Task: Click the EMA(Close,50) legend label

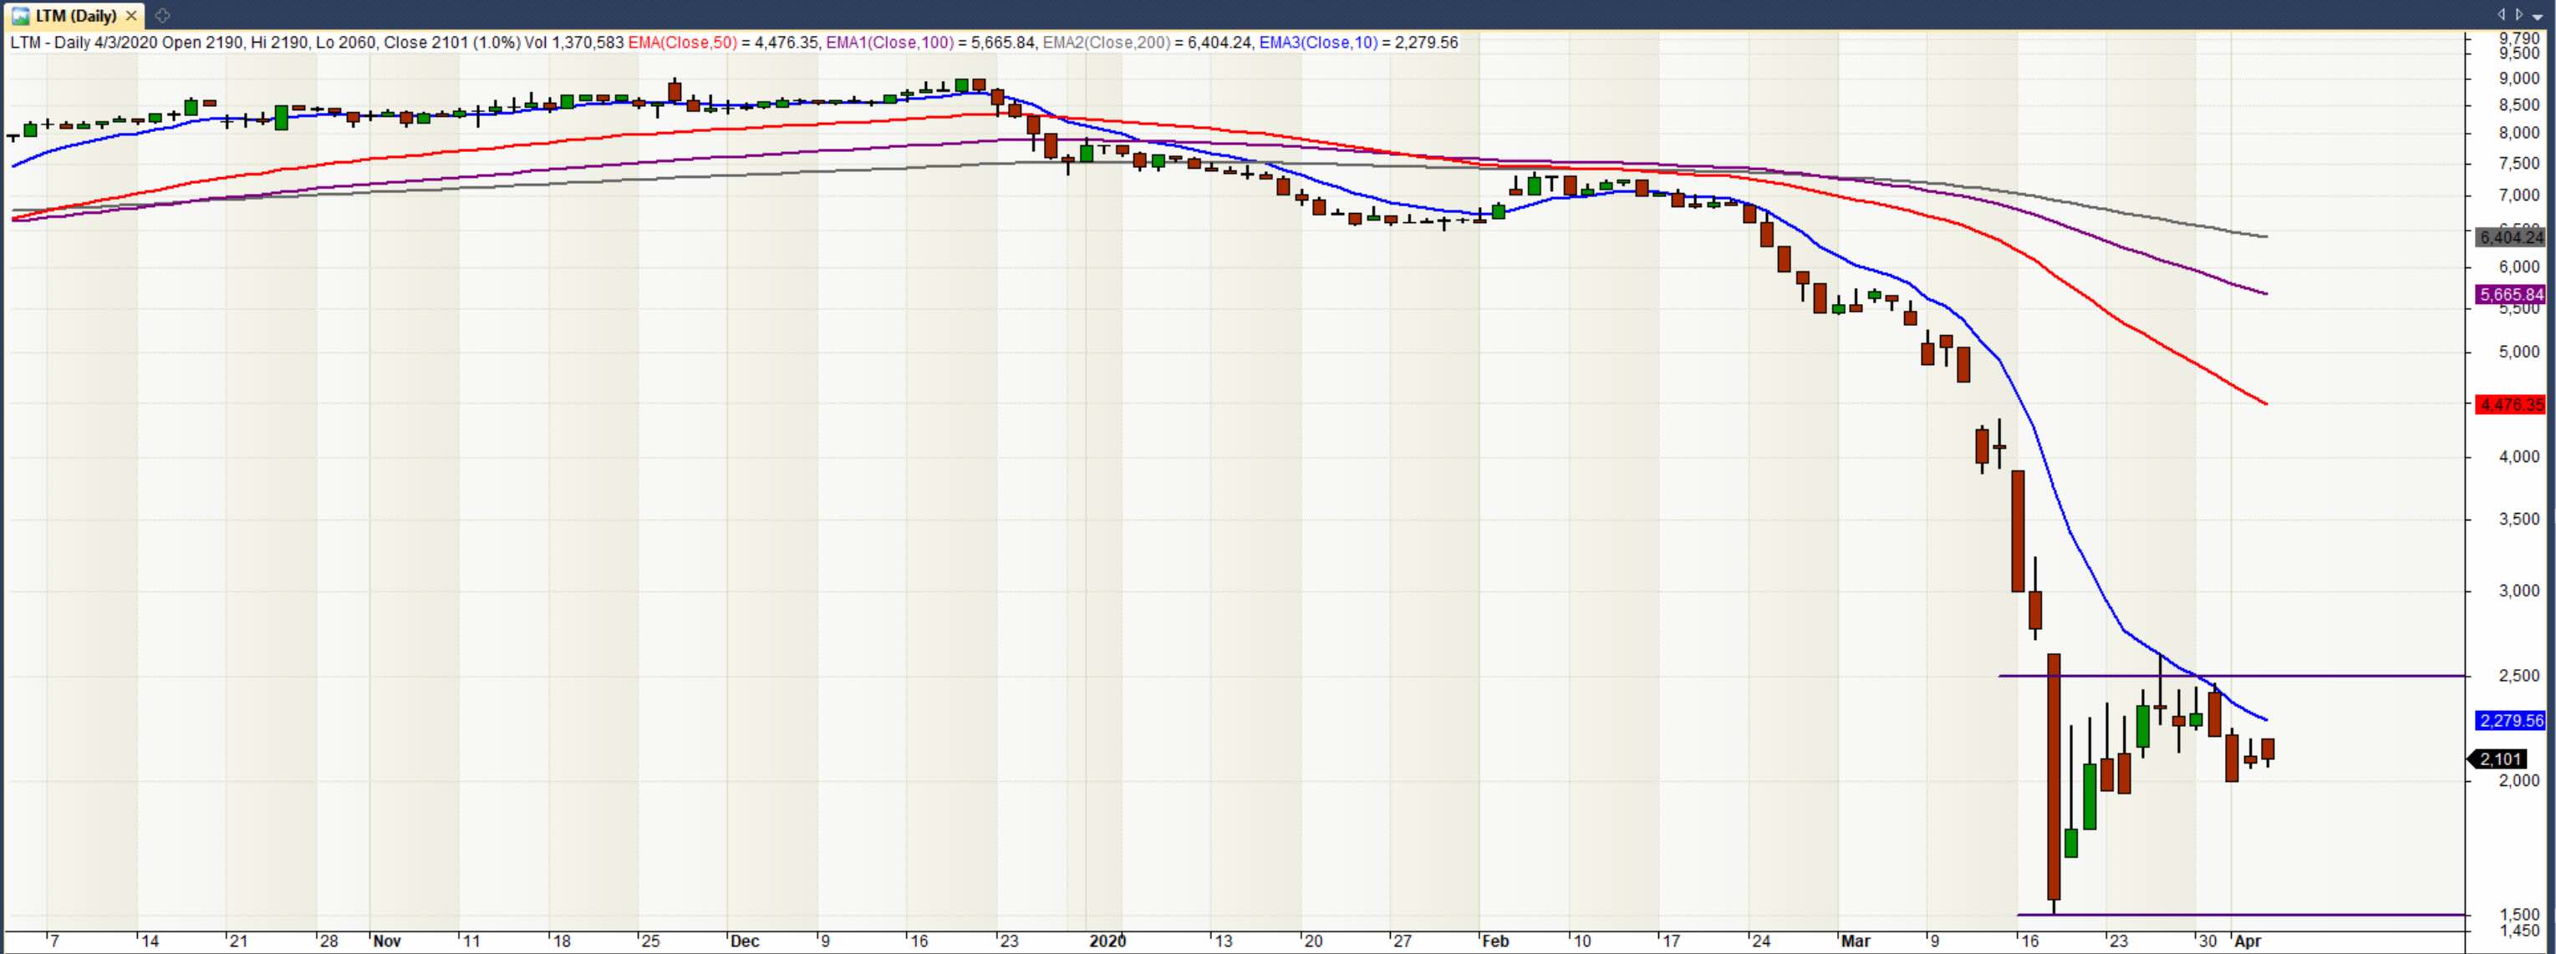Action: click(683, 43)
